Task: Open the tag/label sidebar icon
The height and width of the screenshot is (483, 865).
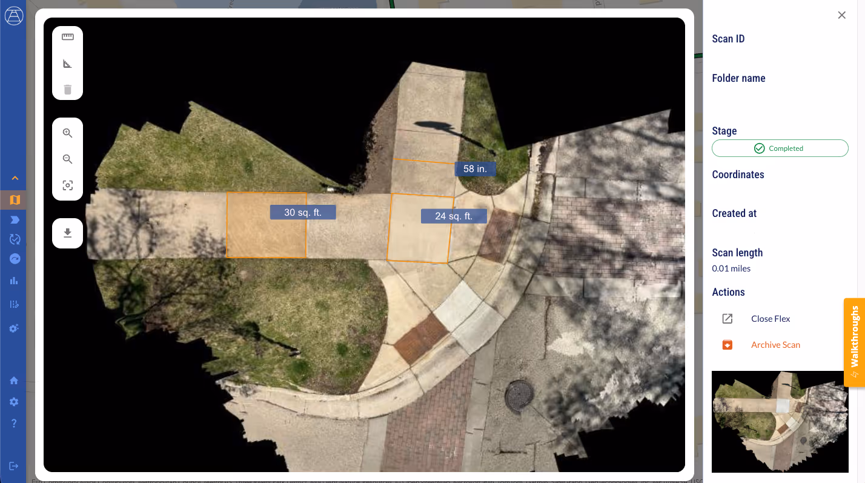Action: tap(15, 219)
